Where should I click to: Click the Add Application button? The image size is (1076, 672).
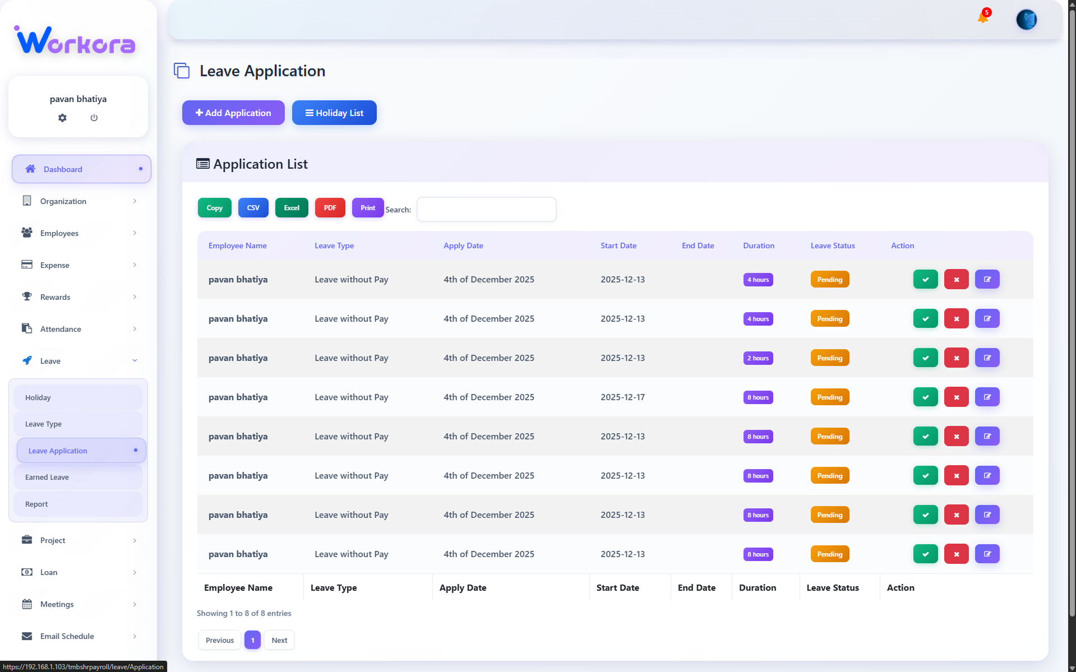(x=233, y=113)
